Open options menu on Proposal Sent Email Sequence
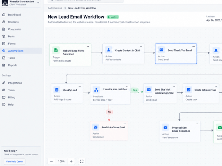Viewport: 222px width, 166px height. tap(197, 124)
